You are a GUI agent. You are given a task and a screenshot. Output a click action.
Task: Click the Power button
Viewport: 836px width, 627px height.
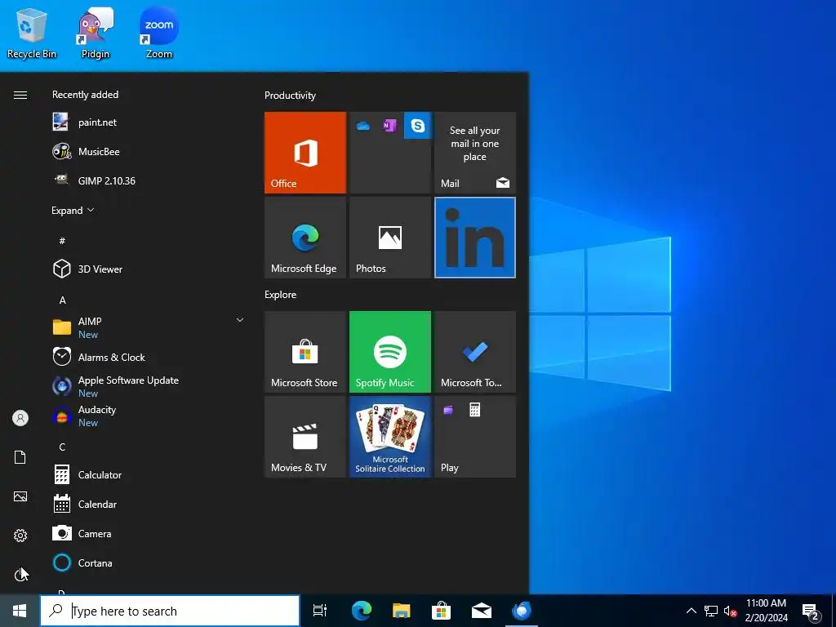click(x=20, y=575)
